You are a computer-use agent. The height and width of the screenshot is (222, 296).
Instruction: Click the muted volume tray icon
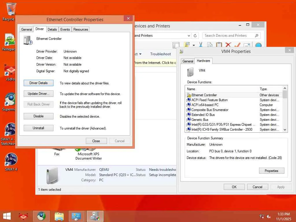pos(269,217)
